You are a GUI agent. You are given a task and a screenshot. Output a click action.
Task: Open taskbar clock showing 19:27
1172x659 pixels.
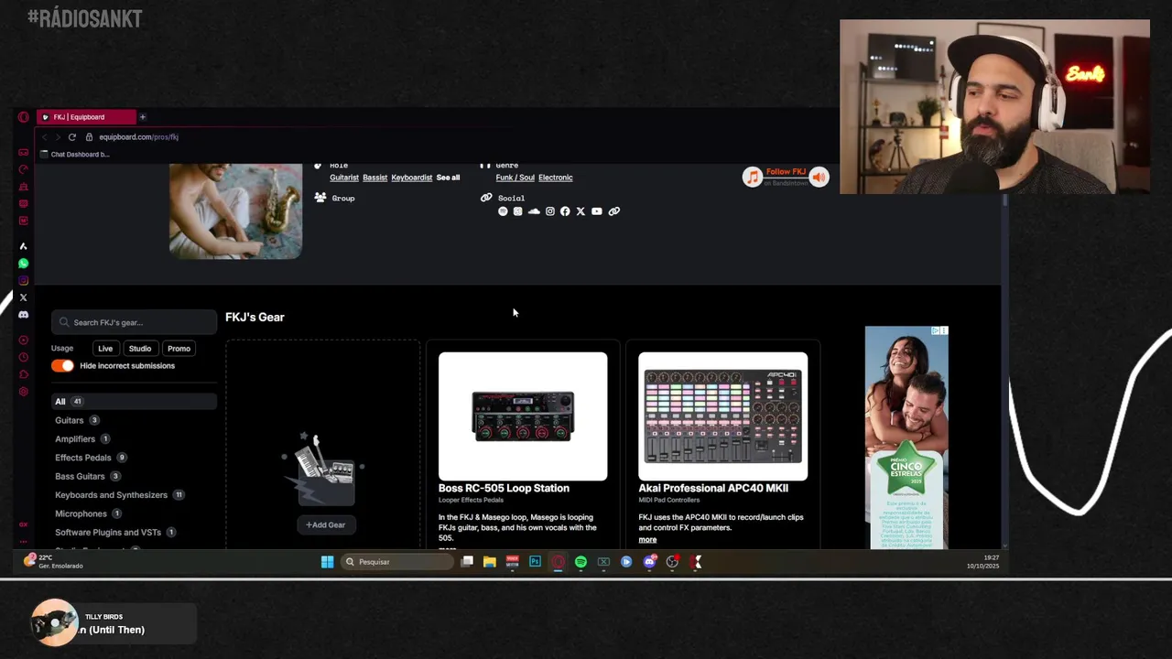(982, 562)
